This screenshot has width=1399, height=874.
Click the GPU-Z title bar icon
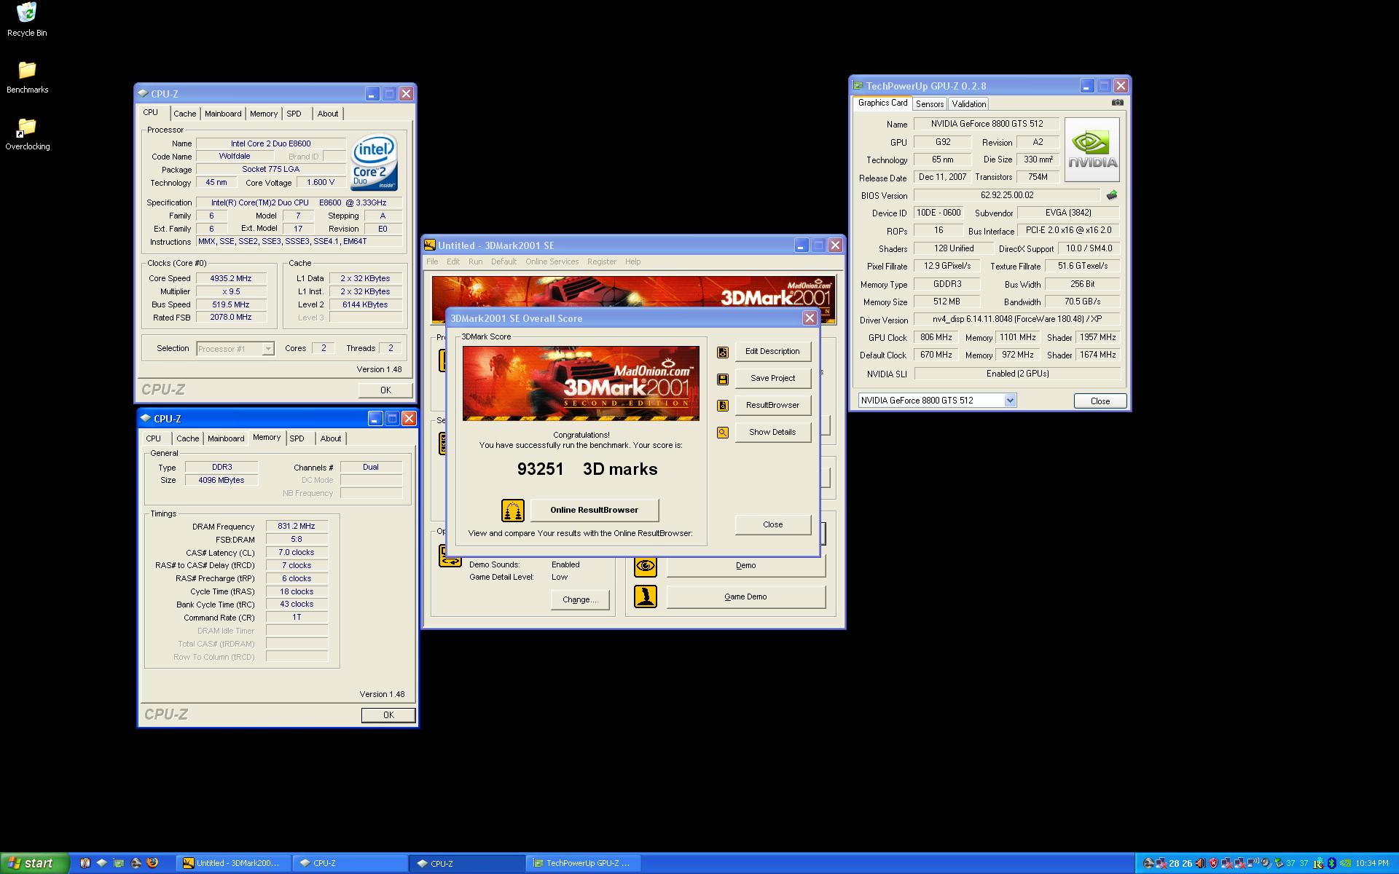[x=858, y=86]
